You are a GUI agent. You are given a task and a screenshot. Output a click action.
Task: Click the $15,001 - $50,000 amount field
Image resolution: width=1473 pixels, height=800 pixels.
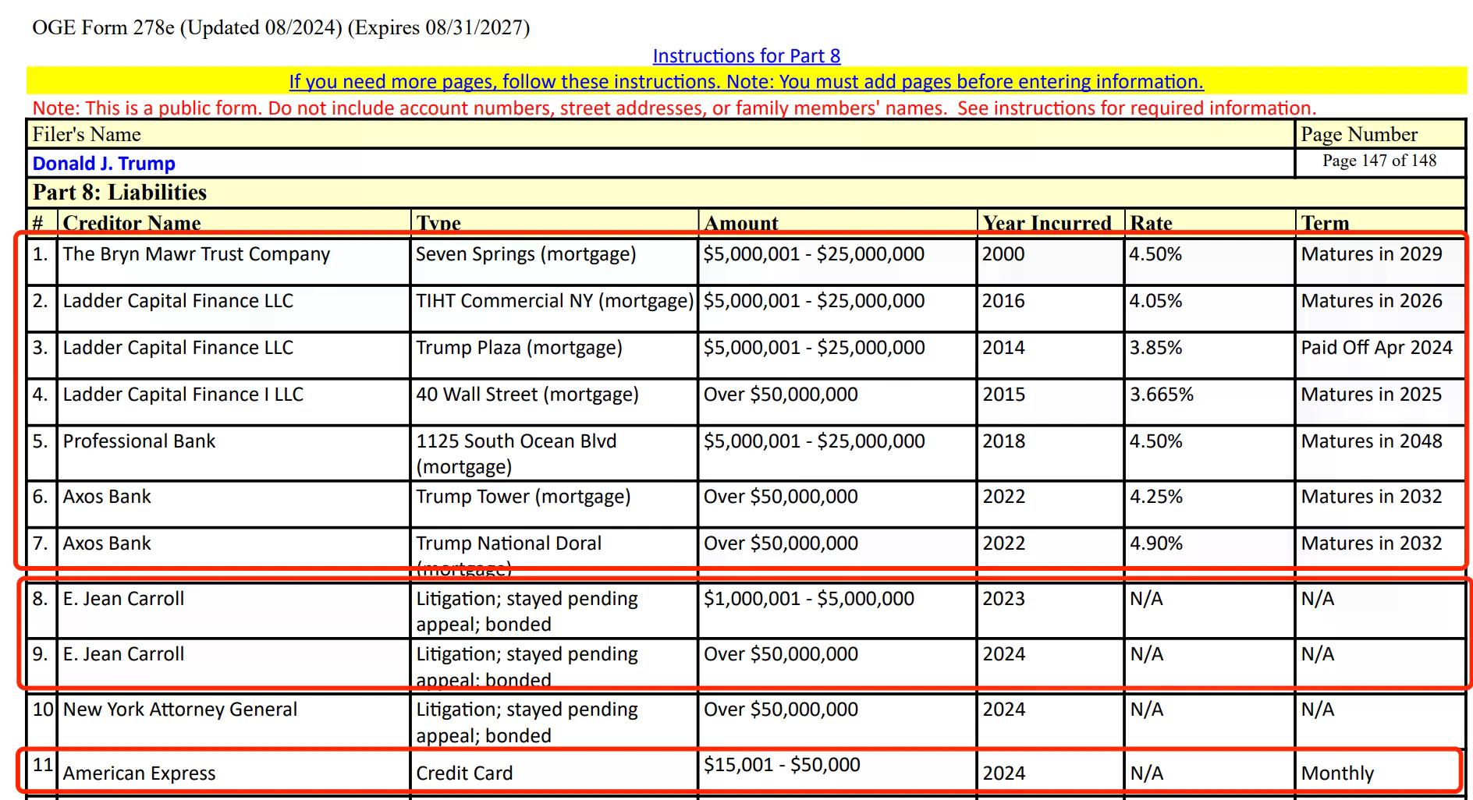(x=782, y=766)
